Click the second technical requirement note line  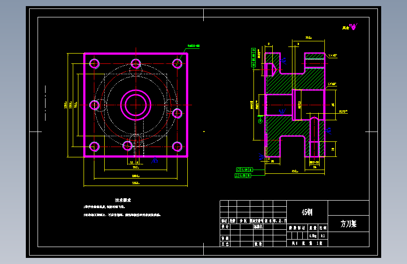tap(122, 215)
